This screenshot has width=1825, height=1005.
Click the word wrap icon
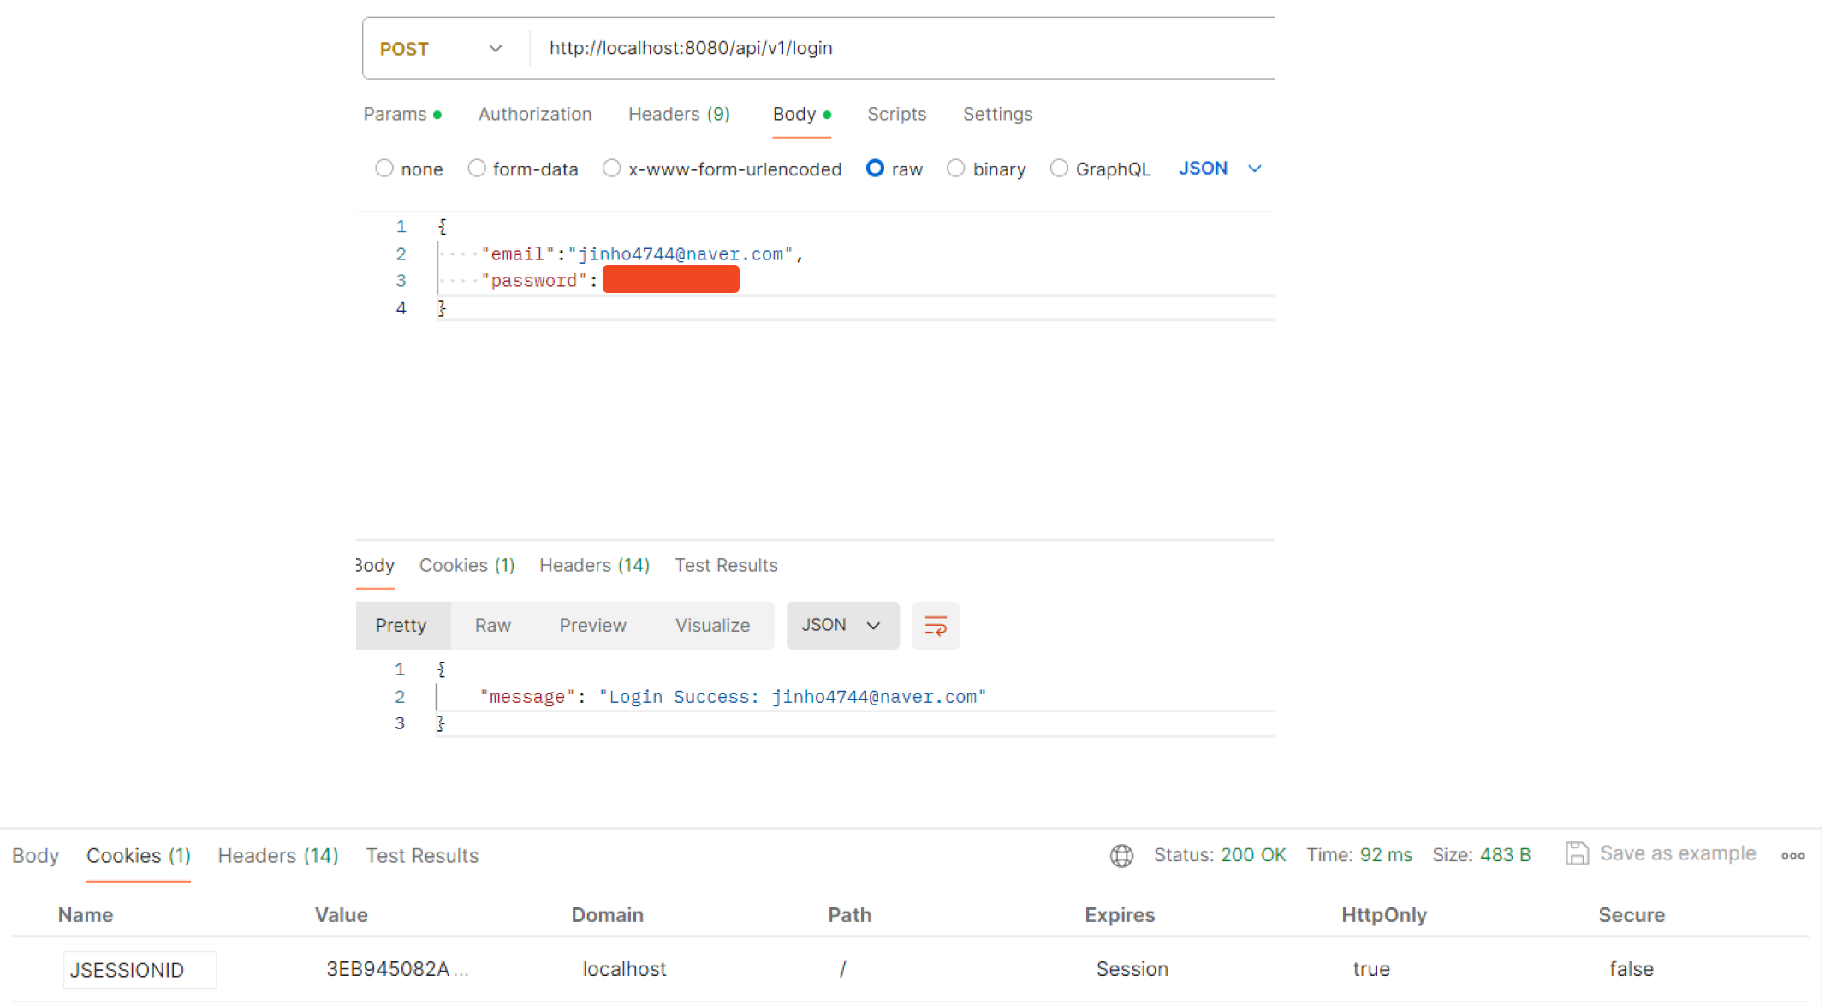pyautogui.click(x=935, y=626)
